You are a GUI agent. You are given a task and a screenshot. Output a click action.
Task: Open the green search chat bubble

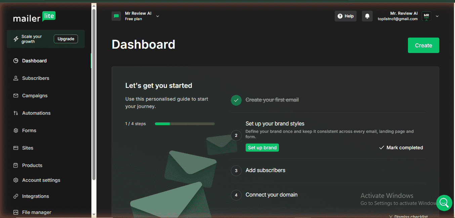(444, 203)
